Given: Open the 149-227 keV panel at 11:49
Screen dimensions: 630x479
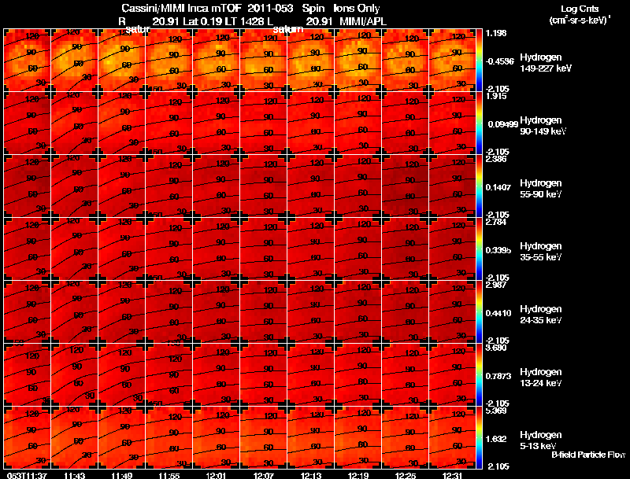Looking at the screenshot, I should (x=121, y=61).
